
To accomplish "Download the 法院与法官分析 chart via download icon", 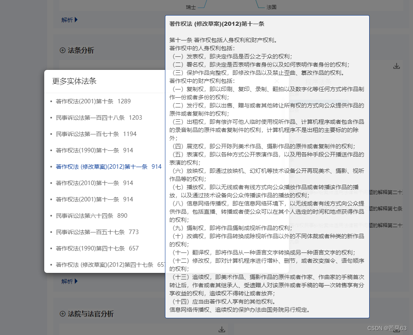I will [x=222, y=329].
